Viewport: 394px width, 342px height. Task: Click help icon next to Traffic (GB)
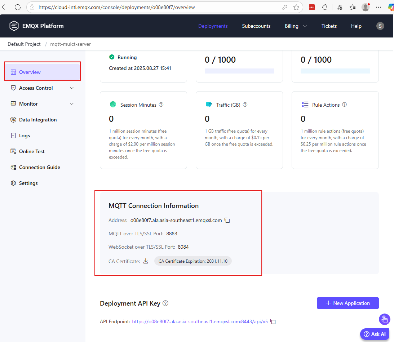[245, 105]
